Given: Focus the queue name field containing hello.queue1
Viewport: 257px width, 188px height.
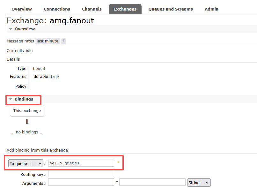Looking at the screenshot, I should [x=81, y=163].
